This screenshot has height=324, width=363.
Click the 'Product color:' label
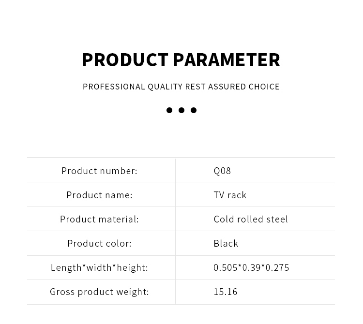pyautogui.click(x=99, y=243)
